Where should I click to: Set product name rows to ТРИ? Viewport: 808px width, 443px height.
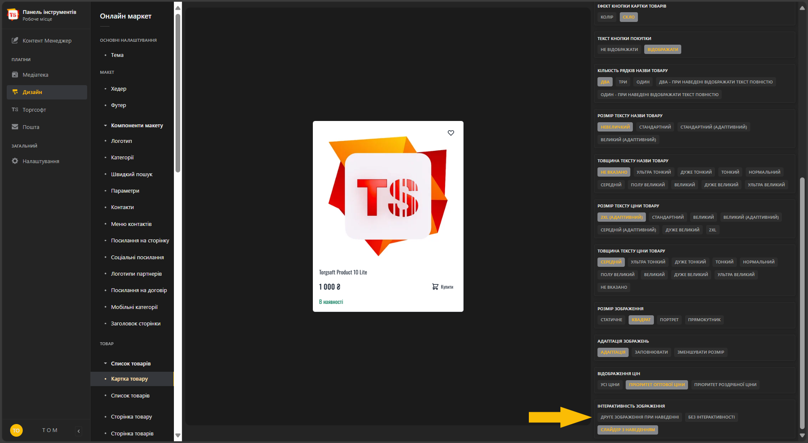[623, 82]
